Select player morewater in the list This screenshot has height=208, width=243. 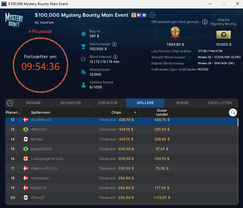(x=40, y=178)
